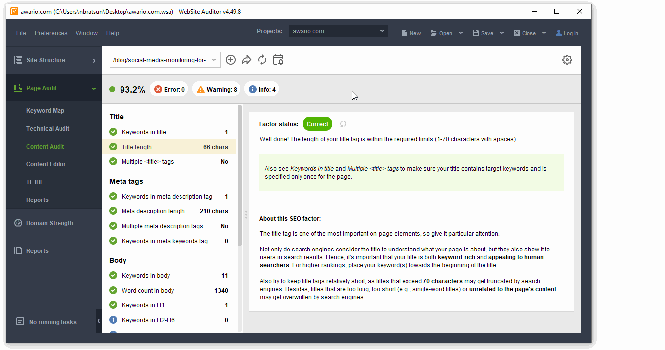Click the Open project button

coord(441,33)
